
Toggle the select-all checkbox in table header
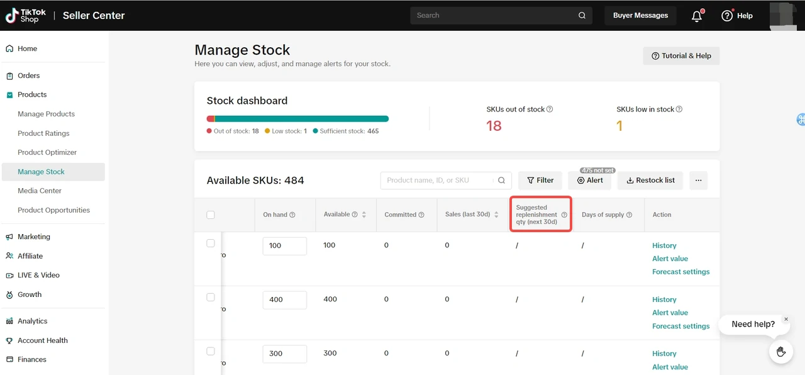click(211, 215)
